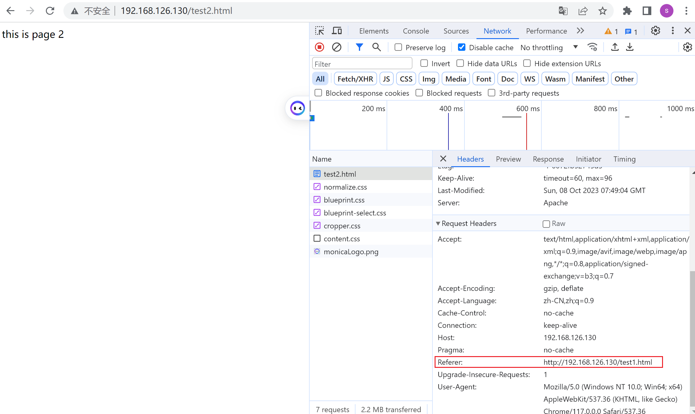Select the inspect element picker tool

(x=319, y=31)
